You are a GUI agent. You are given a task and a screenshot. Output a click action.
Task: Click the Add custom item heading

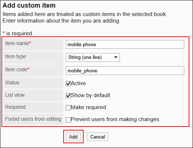[x=29, y=5]
